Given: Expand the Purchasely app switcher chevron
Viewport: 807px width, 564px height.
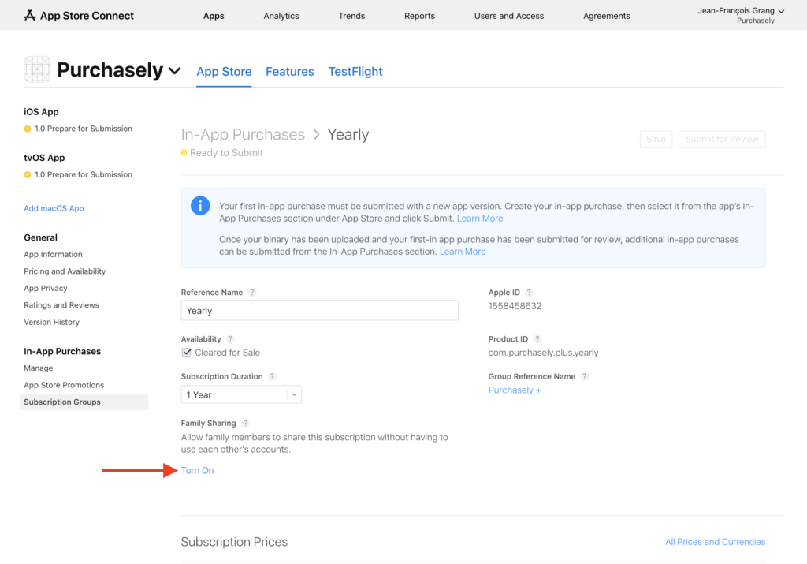Looking at the screenshot, I should 175,70.
